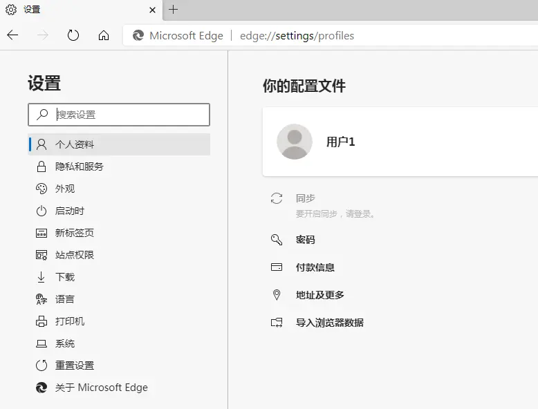Open 付款信息 payment settings
The height and width of the screenshot is (409, 538).
pos(315,267)
